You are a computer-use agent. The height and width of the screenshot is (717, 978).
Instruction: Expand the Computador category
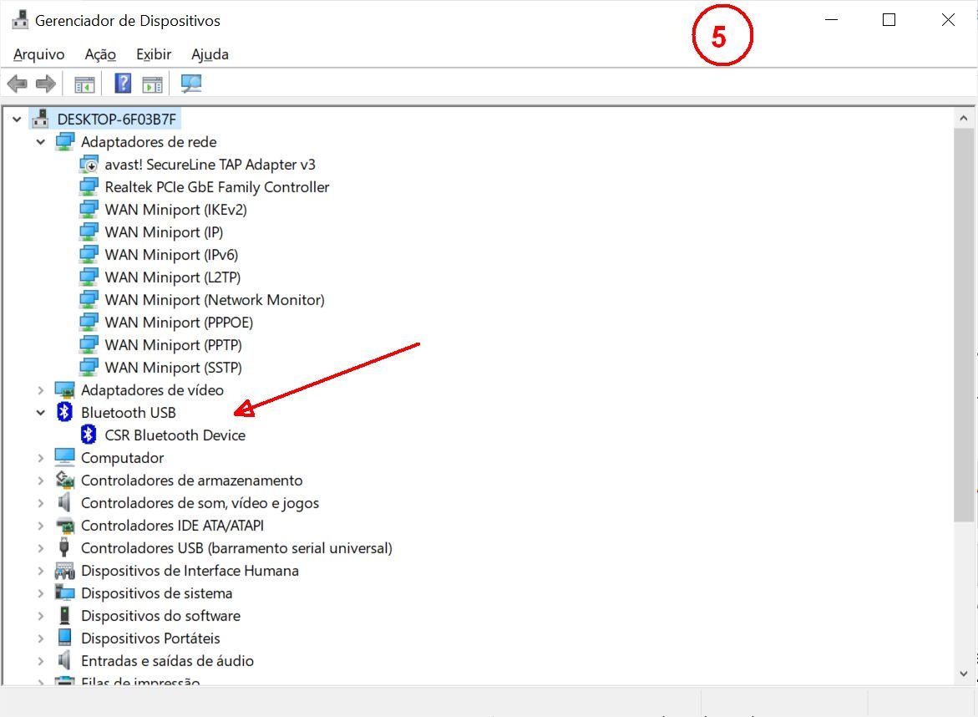(x=41, y=457)
